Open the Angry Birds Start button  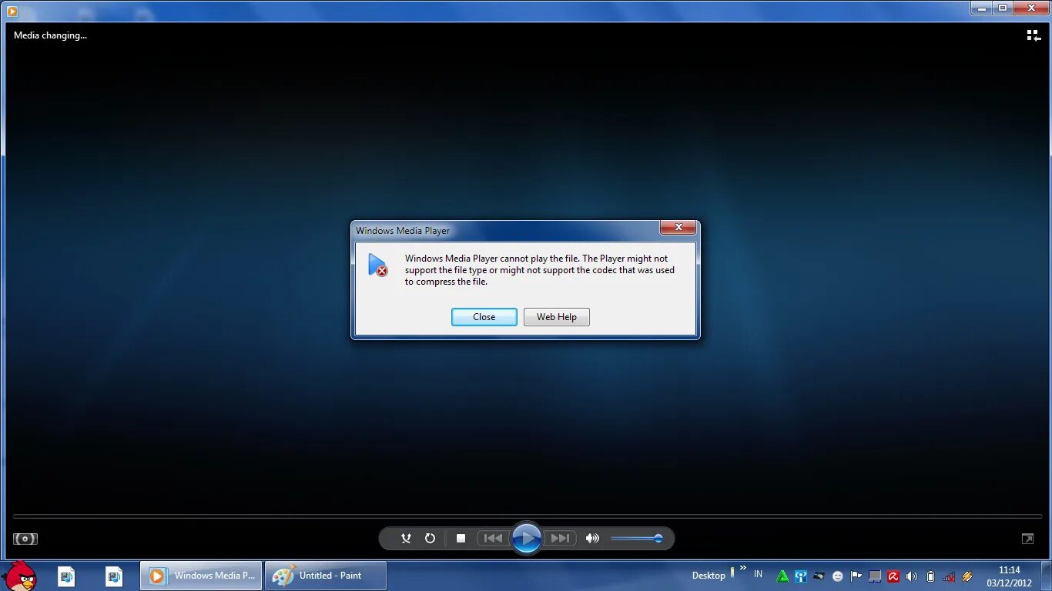[19, 576]
